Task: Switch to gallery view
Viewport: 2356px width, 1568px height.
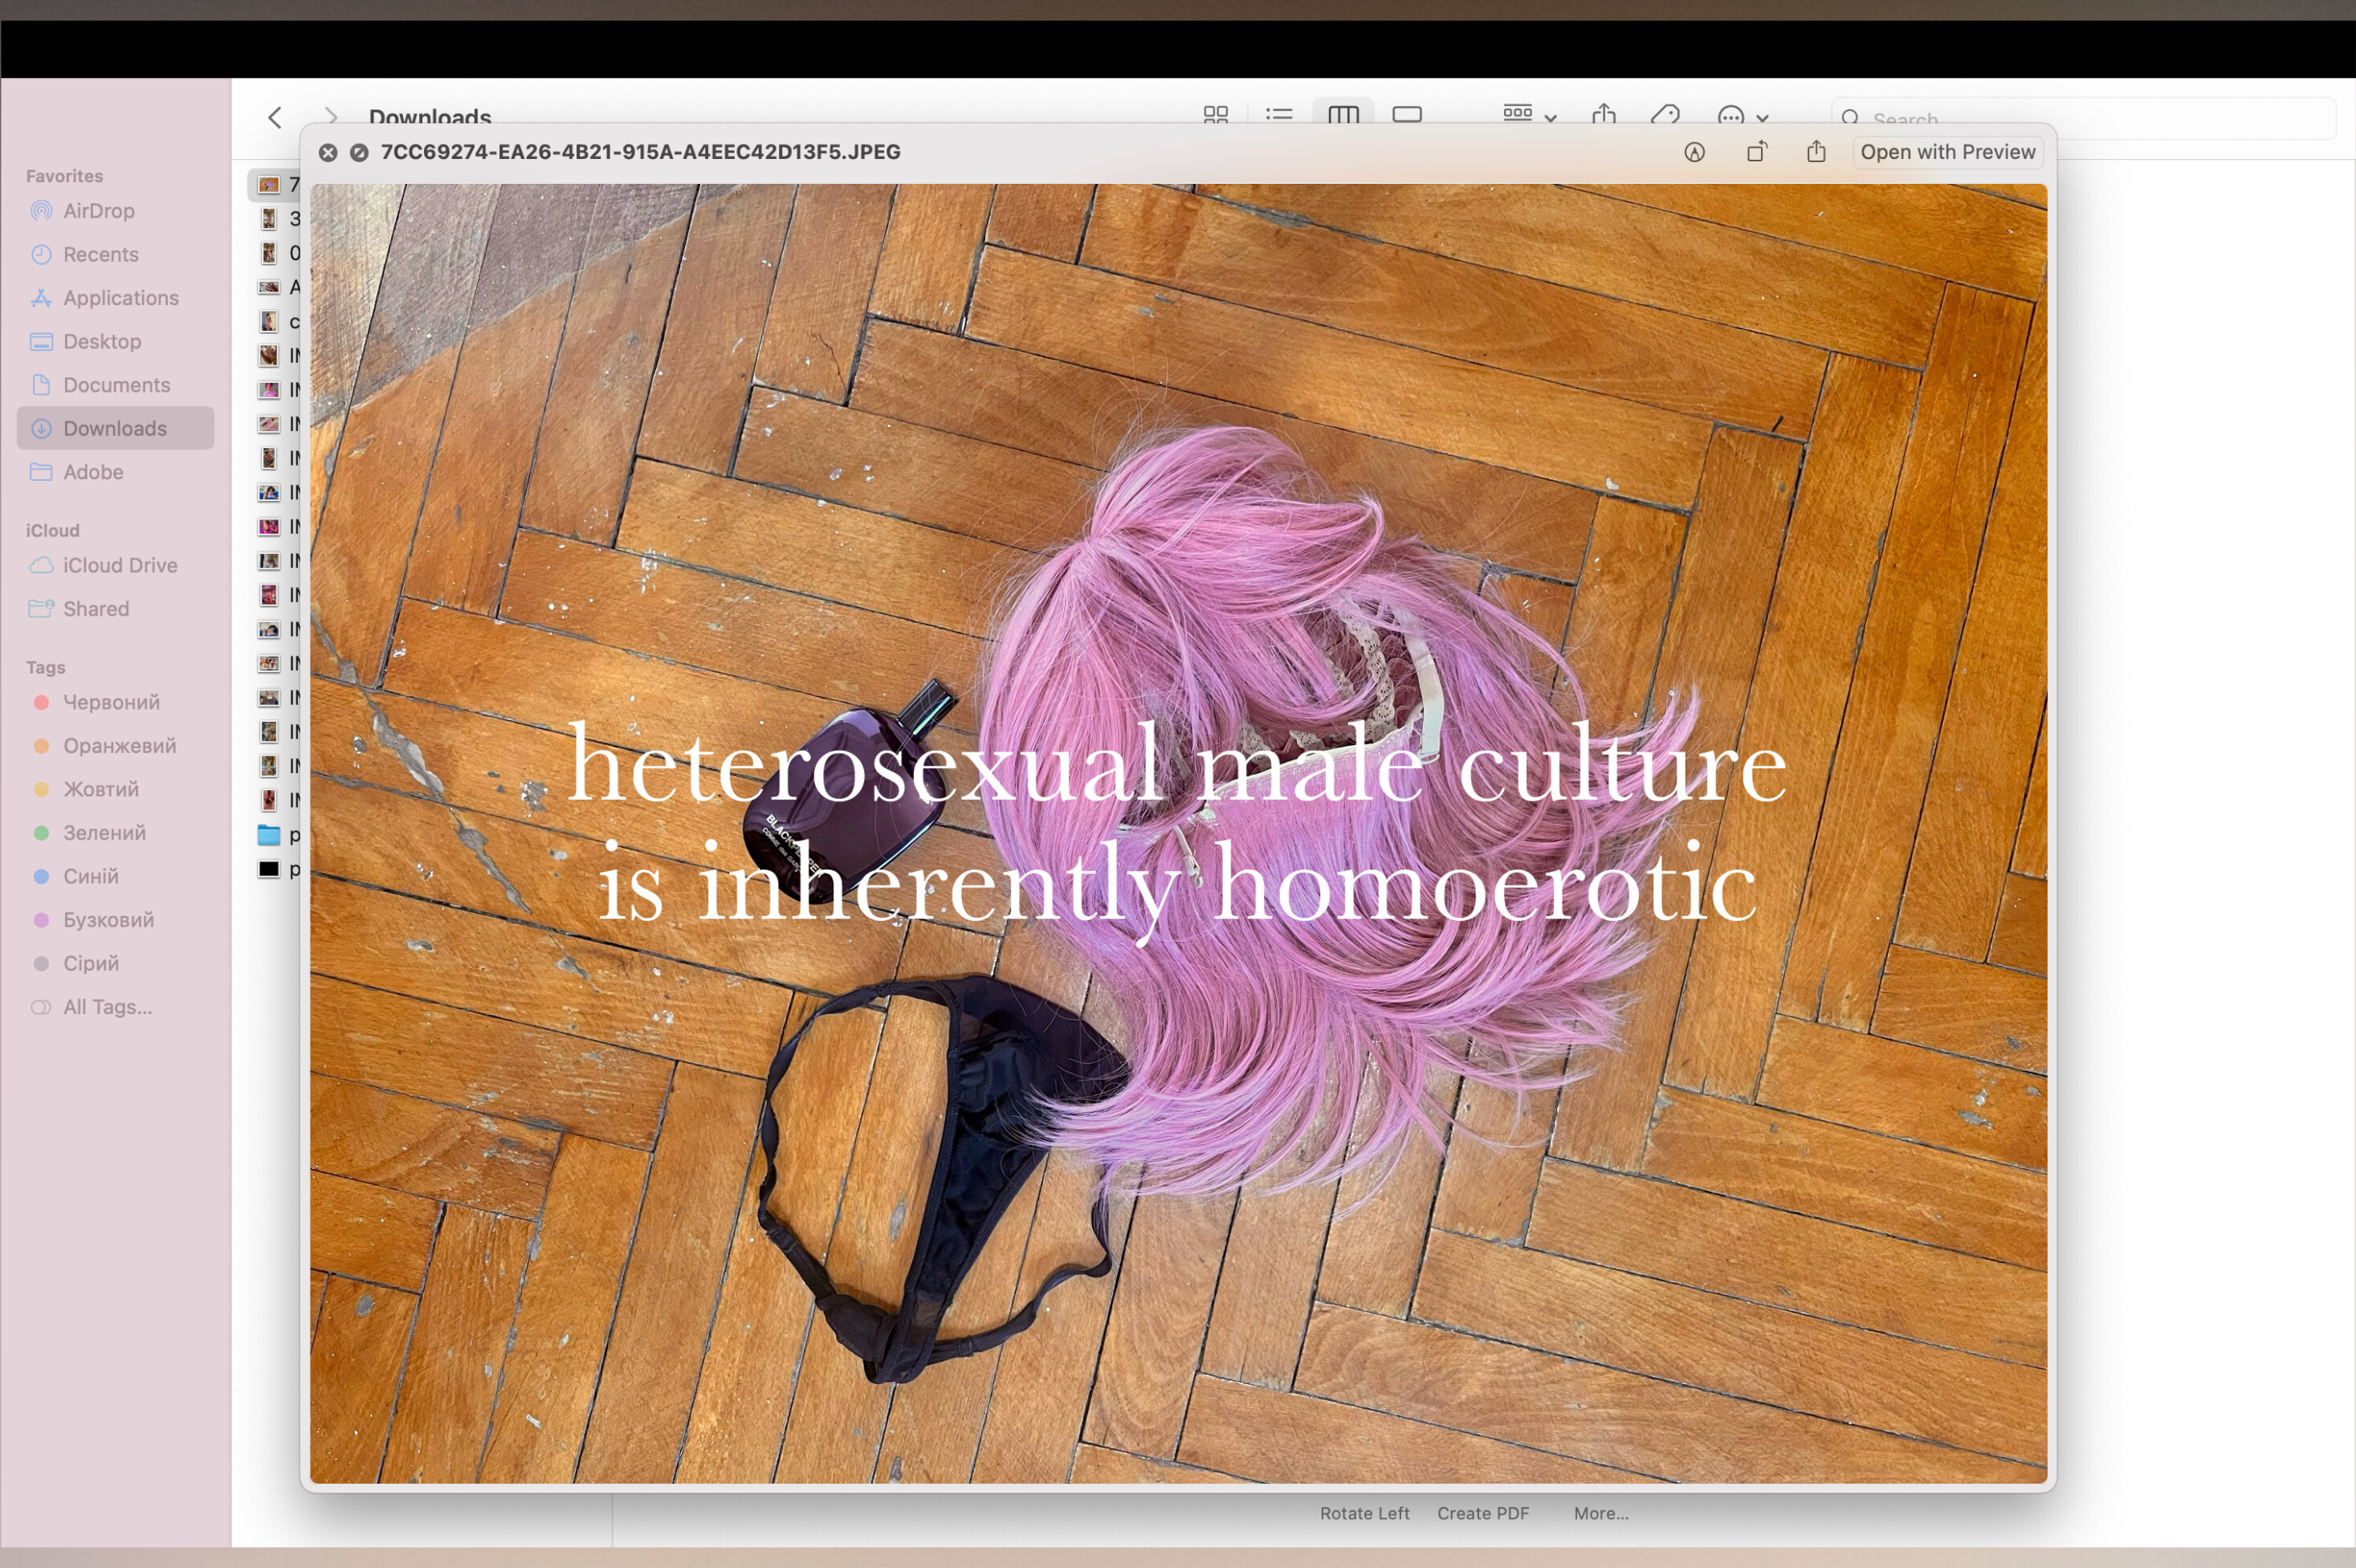Action: (x=1407, y=115)
